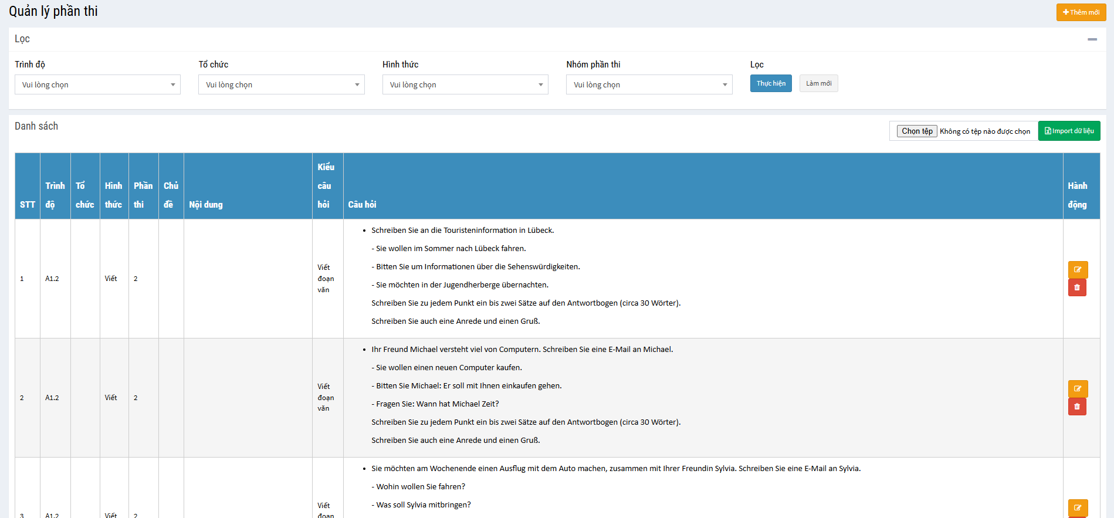
Task: Click the edit icon for row 1
Action: tap(1077, 270)
